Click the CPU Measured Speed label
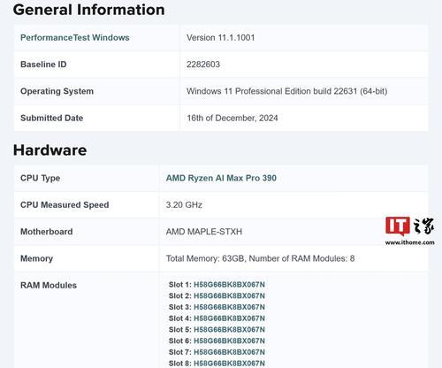The height and width of the screenshot is (368, 442). [65, 205]
